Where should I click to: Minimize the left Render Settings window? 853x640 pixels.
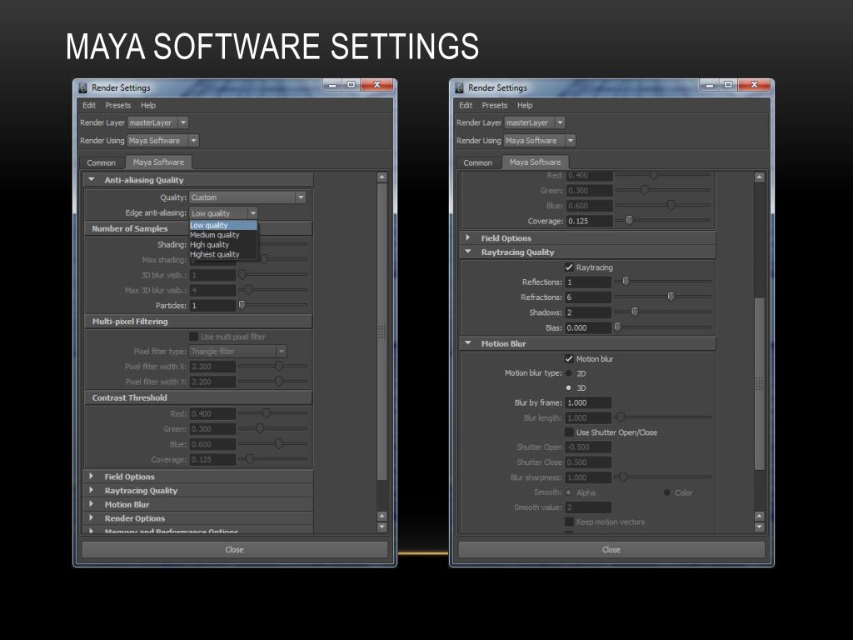click(332, 85)
